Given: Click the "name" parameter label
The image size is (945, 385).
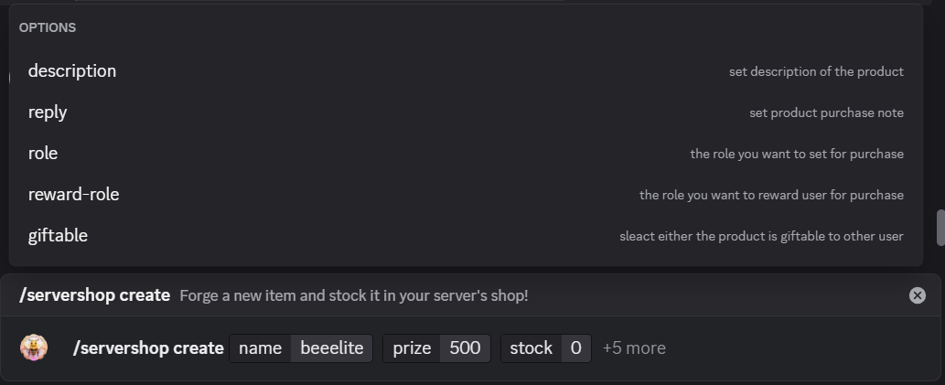Looking at the screenshot, I should pos(260,348).
